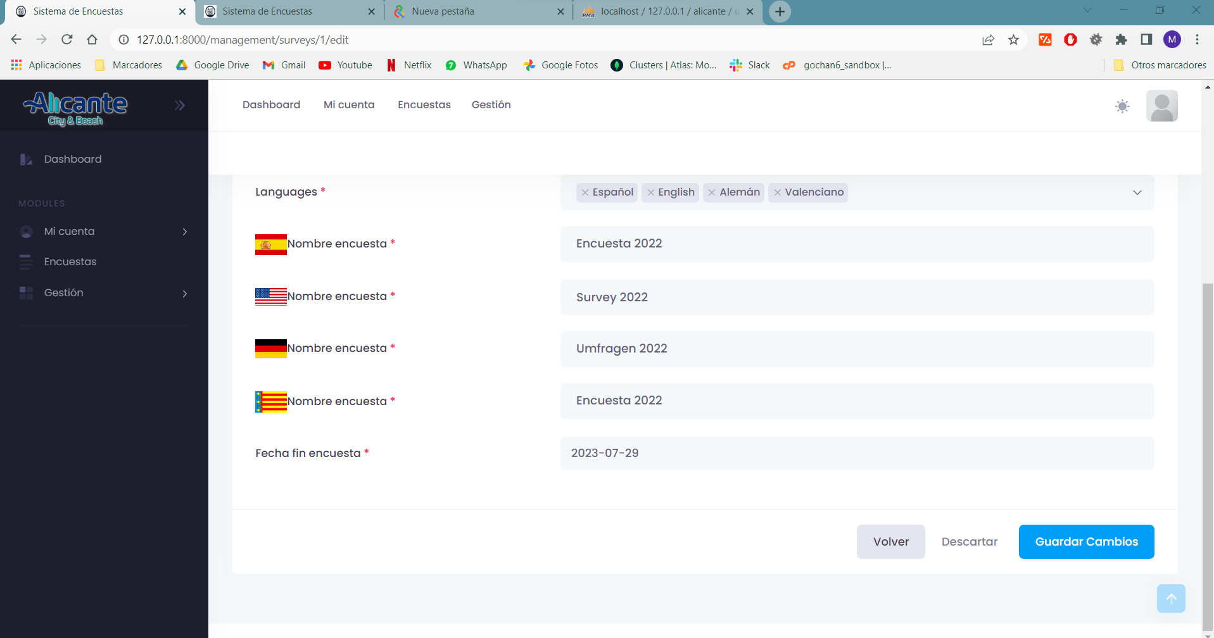
Task: Remove the Valenciano language tag
Action: pos(778,192)
